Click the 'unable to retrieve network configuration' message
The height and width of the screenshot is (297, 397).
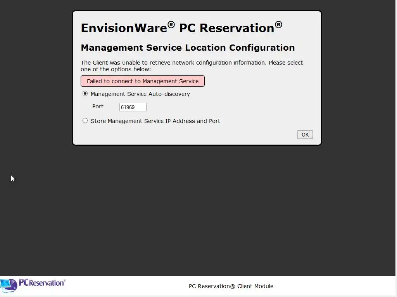(192, 66)
